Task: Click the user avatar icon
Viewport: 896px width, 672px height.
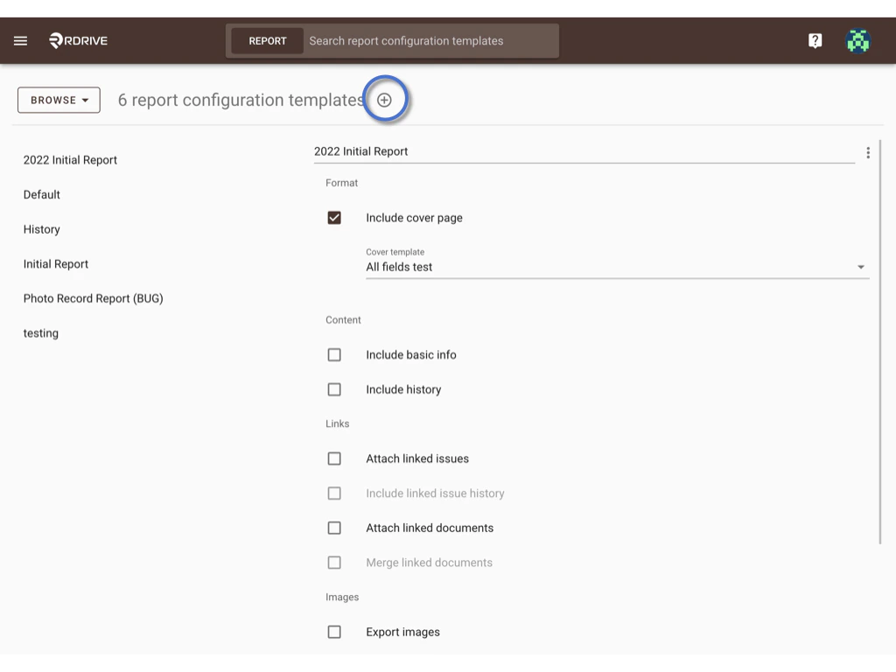Action: tap(857, 40)
